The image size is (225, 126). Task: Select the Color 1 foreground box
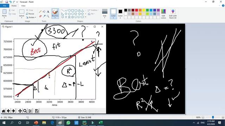tap(113, 14)
